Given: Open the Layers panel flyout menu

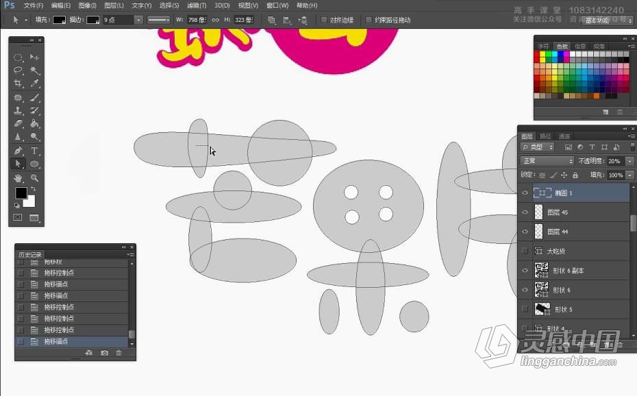Looking at the screenshot, I should [x=631, y=136].
